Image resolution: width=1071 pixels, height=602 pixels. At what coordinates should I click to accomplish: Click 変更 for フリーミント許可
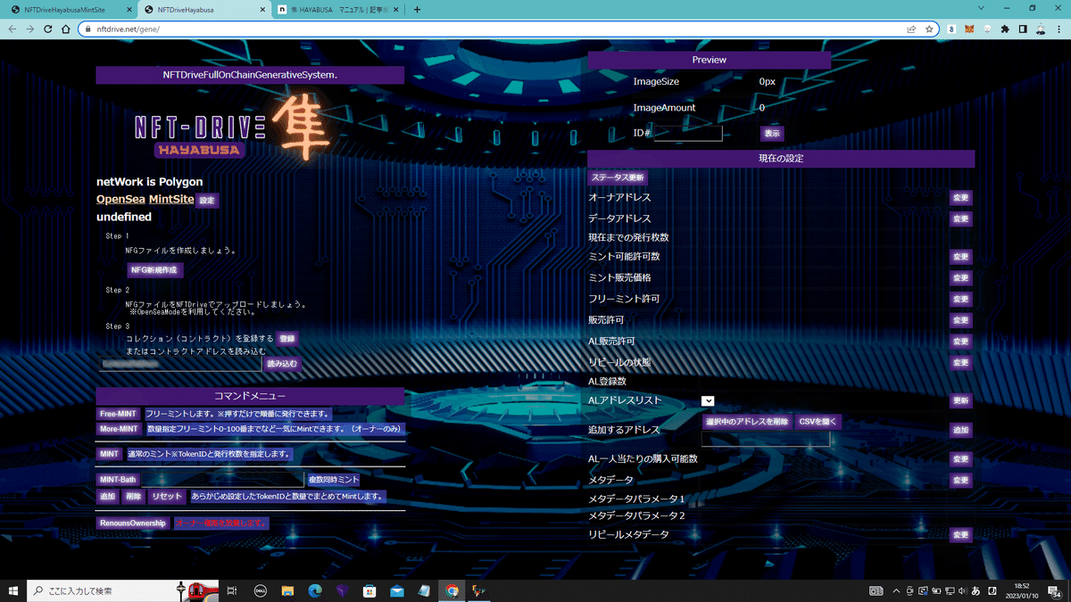tap(960, 300)
